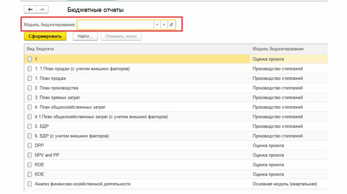Sort by the Вид бюджета column header
This screenshot has width=347, height=194.
coord(40,49)
